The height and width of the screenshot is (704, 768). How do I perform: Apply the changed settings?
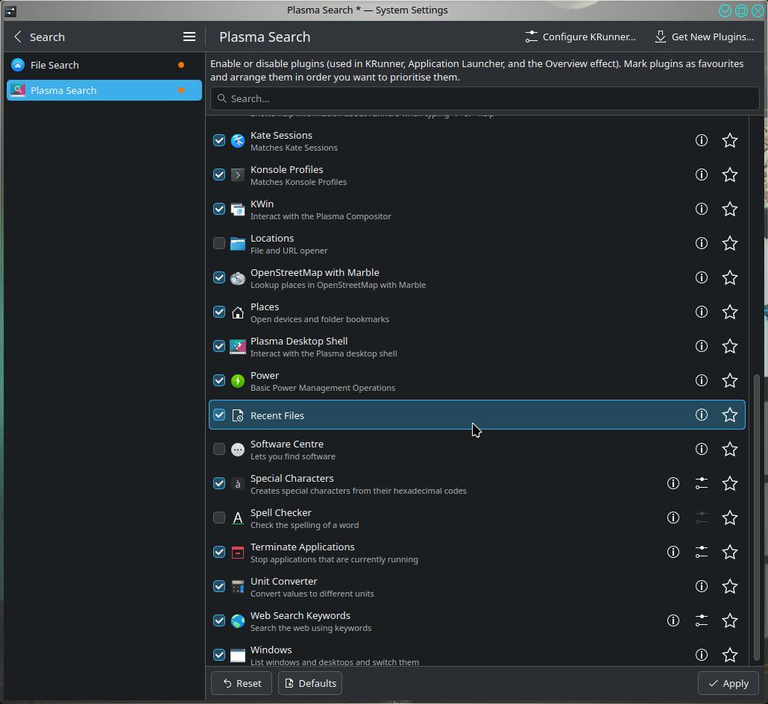coord(728,683)
